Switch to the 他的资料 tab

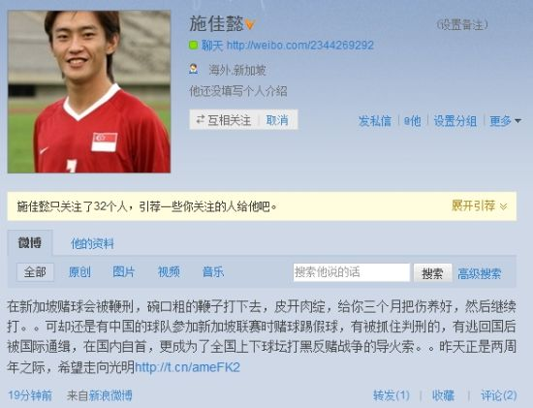[92, 243]
